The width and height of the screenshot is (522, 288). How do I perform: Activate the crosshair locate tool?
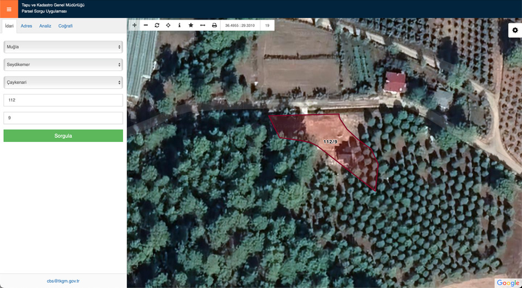[168, 26]
